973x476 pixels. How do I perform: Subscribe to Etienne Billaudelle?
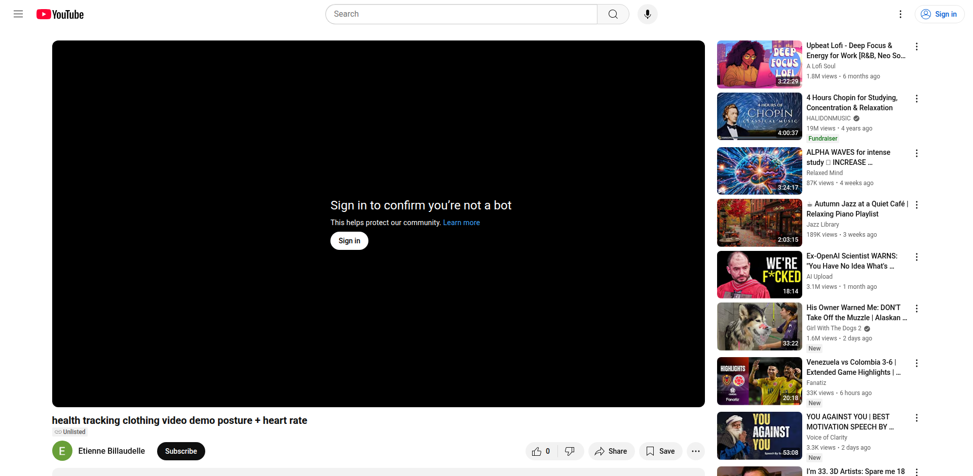coord(181,451)
